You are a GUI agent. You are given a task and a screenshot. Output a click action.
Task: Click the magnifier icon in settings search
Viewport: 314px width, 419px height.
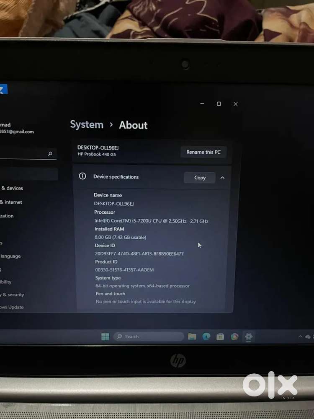tap(50, 154)
